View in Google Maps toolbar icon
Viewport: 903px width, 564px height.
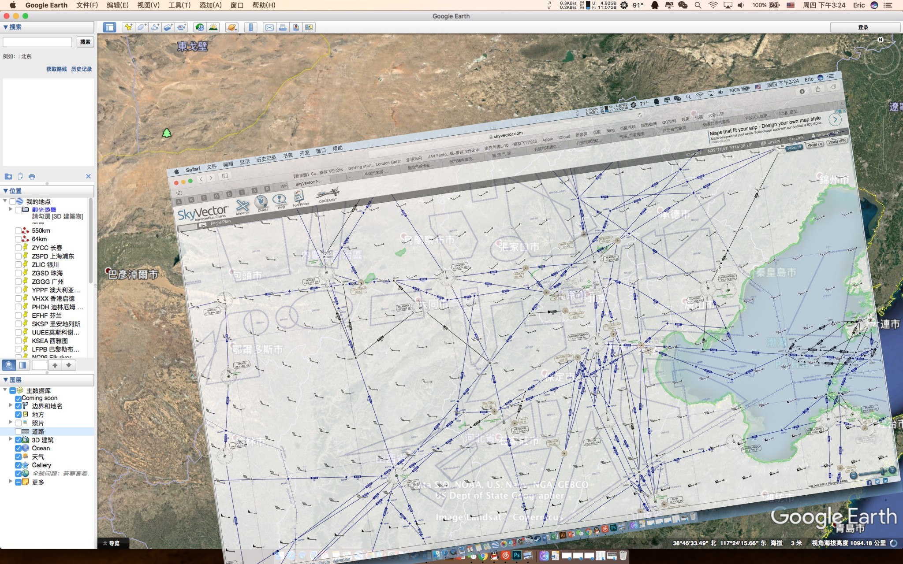(x=309, y=27)
